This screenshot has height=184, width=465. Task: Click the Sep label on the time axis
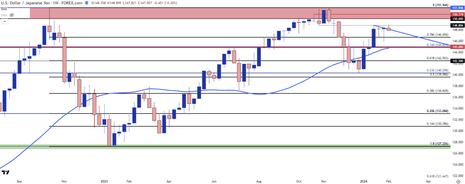[19, 181]
